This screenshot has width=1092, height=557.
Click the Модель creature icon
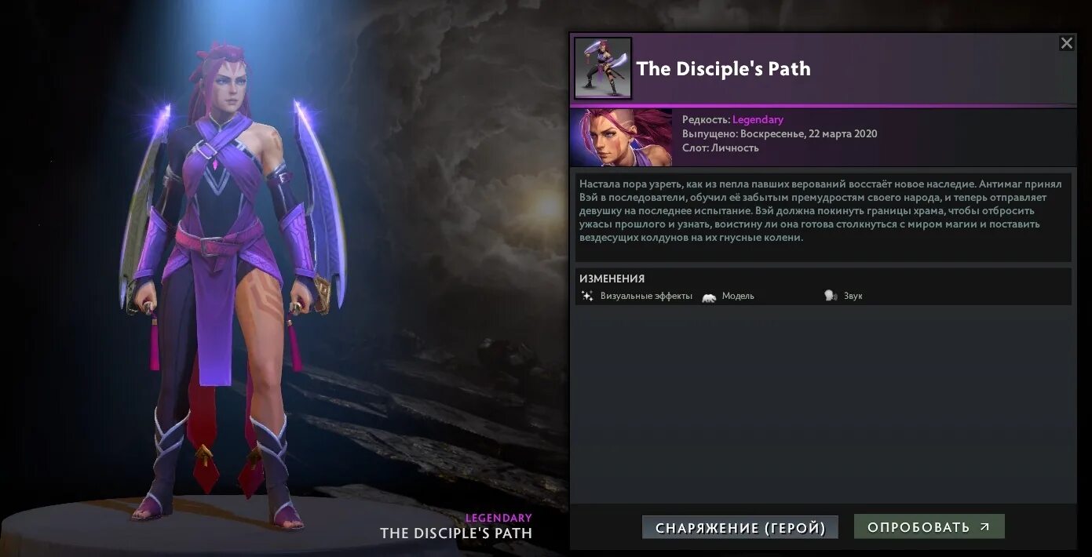(x=709, y=297)
